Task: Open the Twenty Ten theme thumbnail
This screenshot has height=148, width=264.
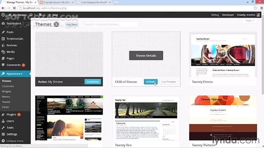Action: (x=146, y=118)
